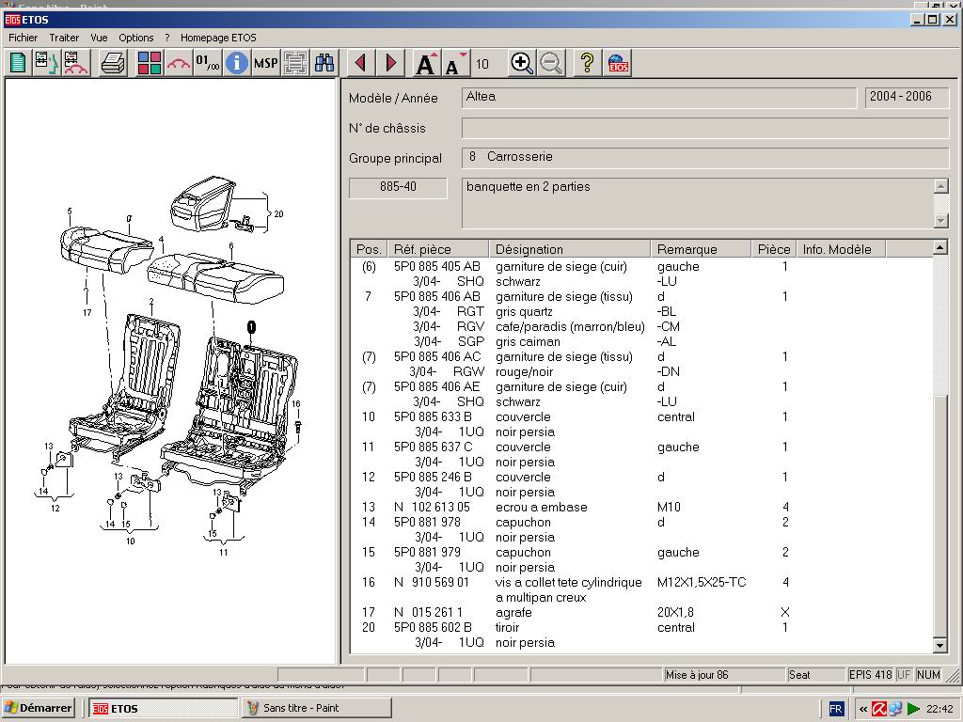Go to next page with right red arrow
This screenshot has width=963, height=722.
(x=390, y=63)
